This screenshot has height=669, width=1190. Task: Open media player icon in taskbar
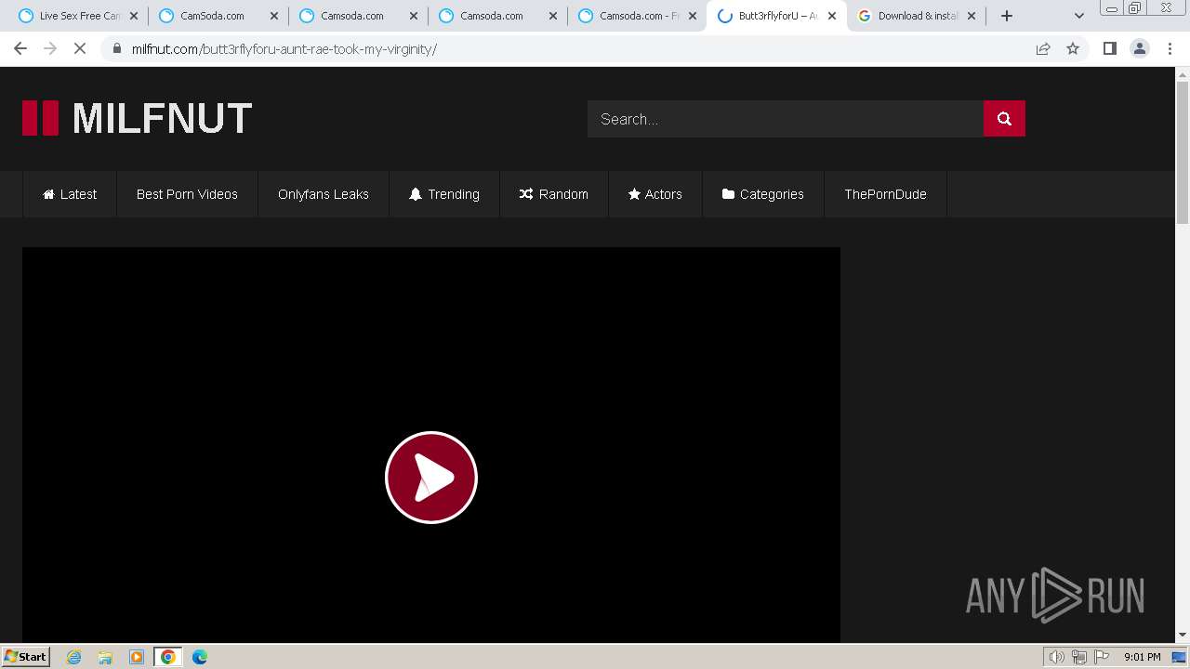(x=137, y=657)
